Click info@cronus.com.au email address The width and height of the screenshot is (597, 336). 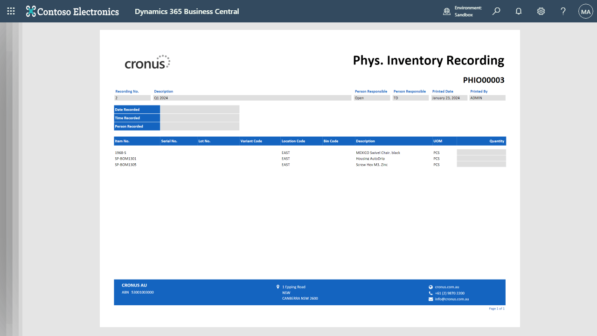pos(451,299)
